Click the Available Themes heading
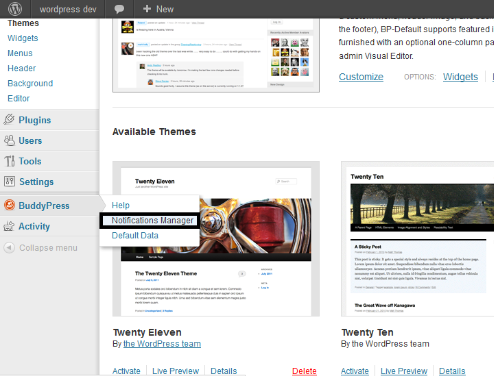Image resolution: width=498 pixels, height=385 pixels. tap(154, 132)
